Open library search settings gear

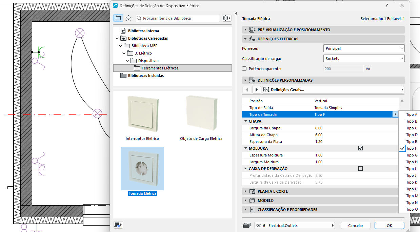coord(226,18)
